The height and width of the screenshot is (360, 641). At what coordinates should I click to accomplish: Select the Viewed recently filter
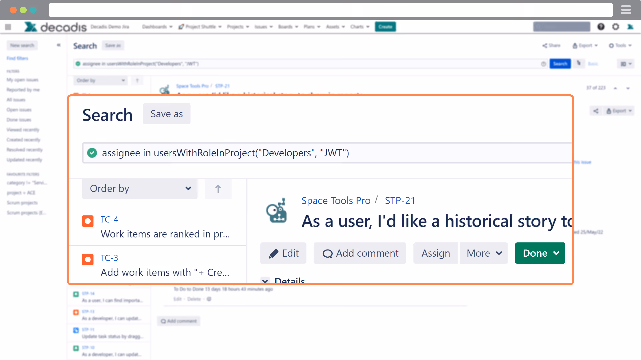(23, 130)
